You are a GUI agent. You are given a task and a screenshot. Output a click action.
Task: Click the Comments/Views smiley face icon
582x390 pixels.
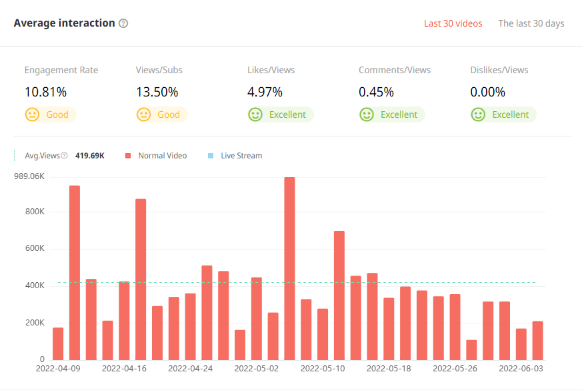click(x=366, y=114)
